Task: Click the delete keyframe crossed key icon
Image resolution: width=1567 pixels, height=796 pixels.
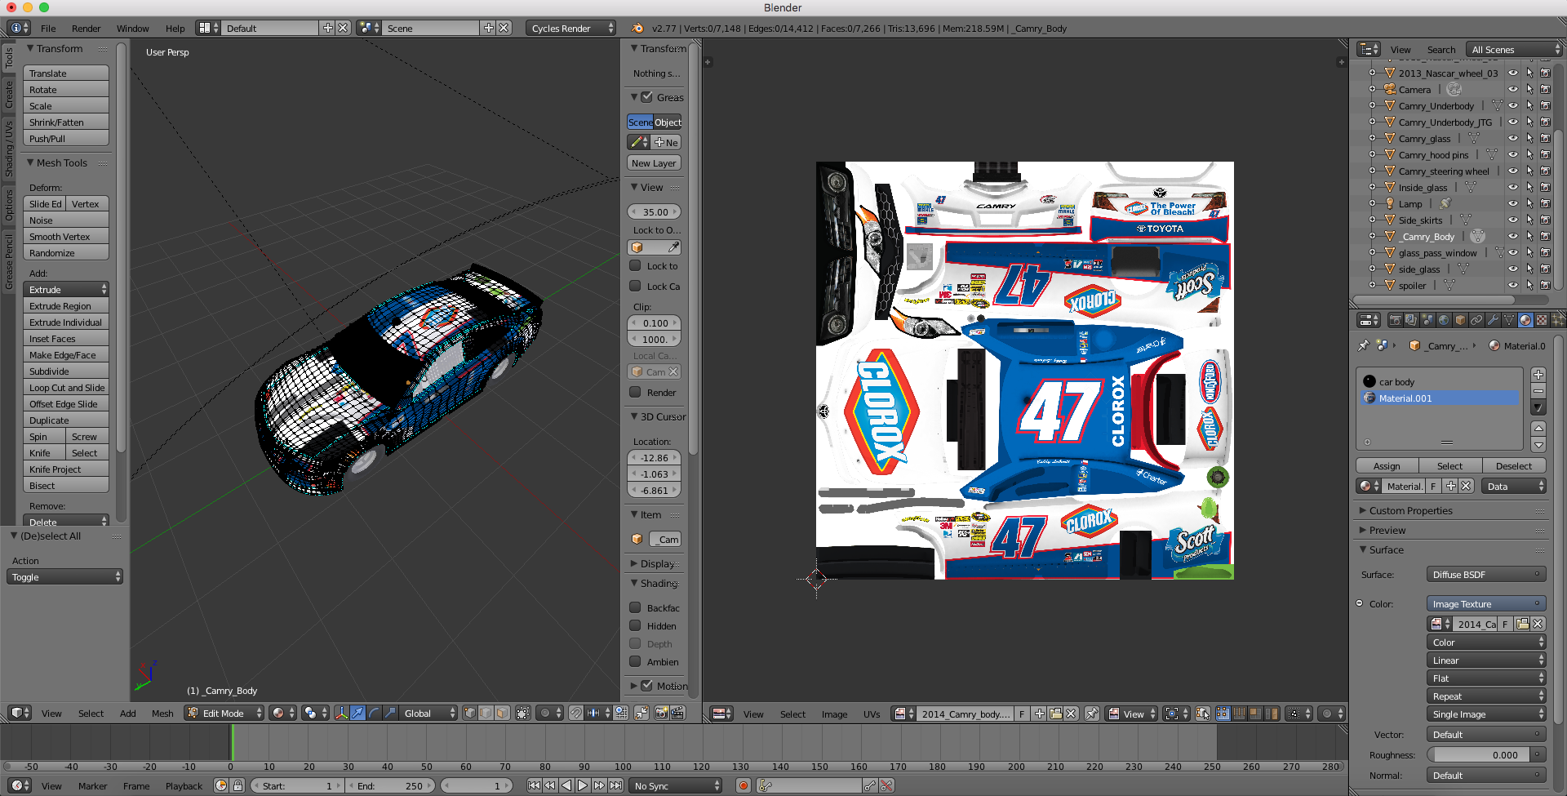Action: tap(887, 785)
